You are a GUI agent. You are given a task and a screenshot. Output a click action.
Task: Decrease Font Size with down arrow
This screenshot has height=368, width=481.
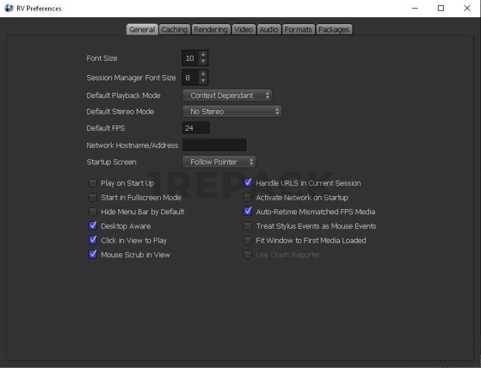[x=203, y=62]
